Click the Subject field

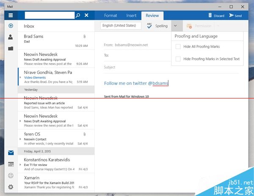(x=171, y=67)
